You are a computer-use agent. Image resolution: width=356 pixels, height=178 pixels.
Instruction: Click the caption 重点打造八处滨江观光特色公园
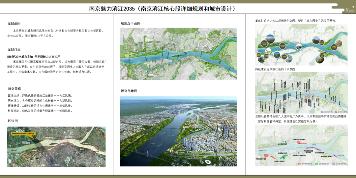click(296, 21)
